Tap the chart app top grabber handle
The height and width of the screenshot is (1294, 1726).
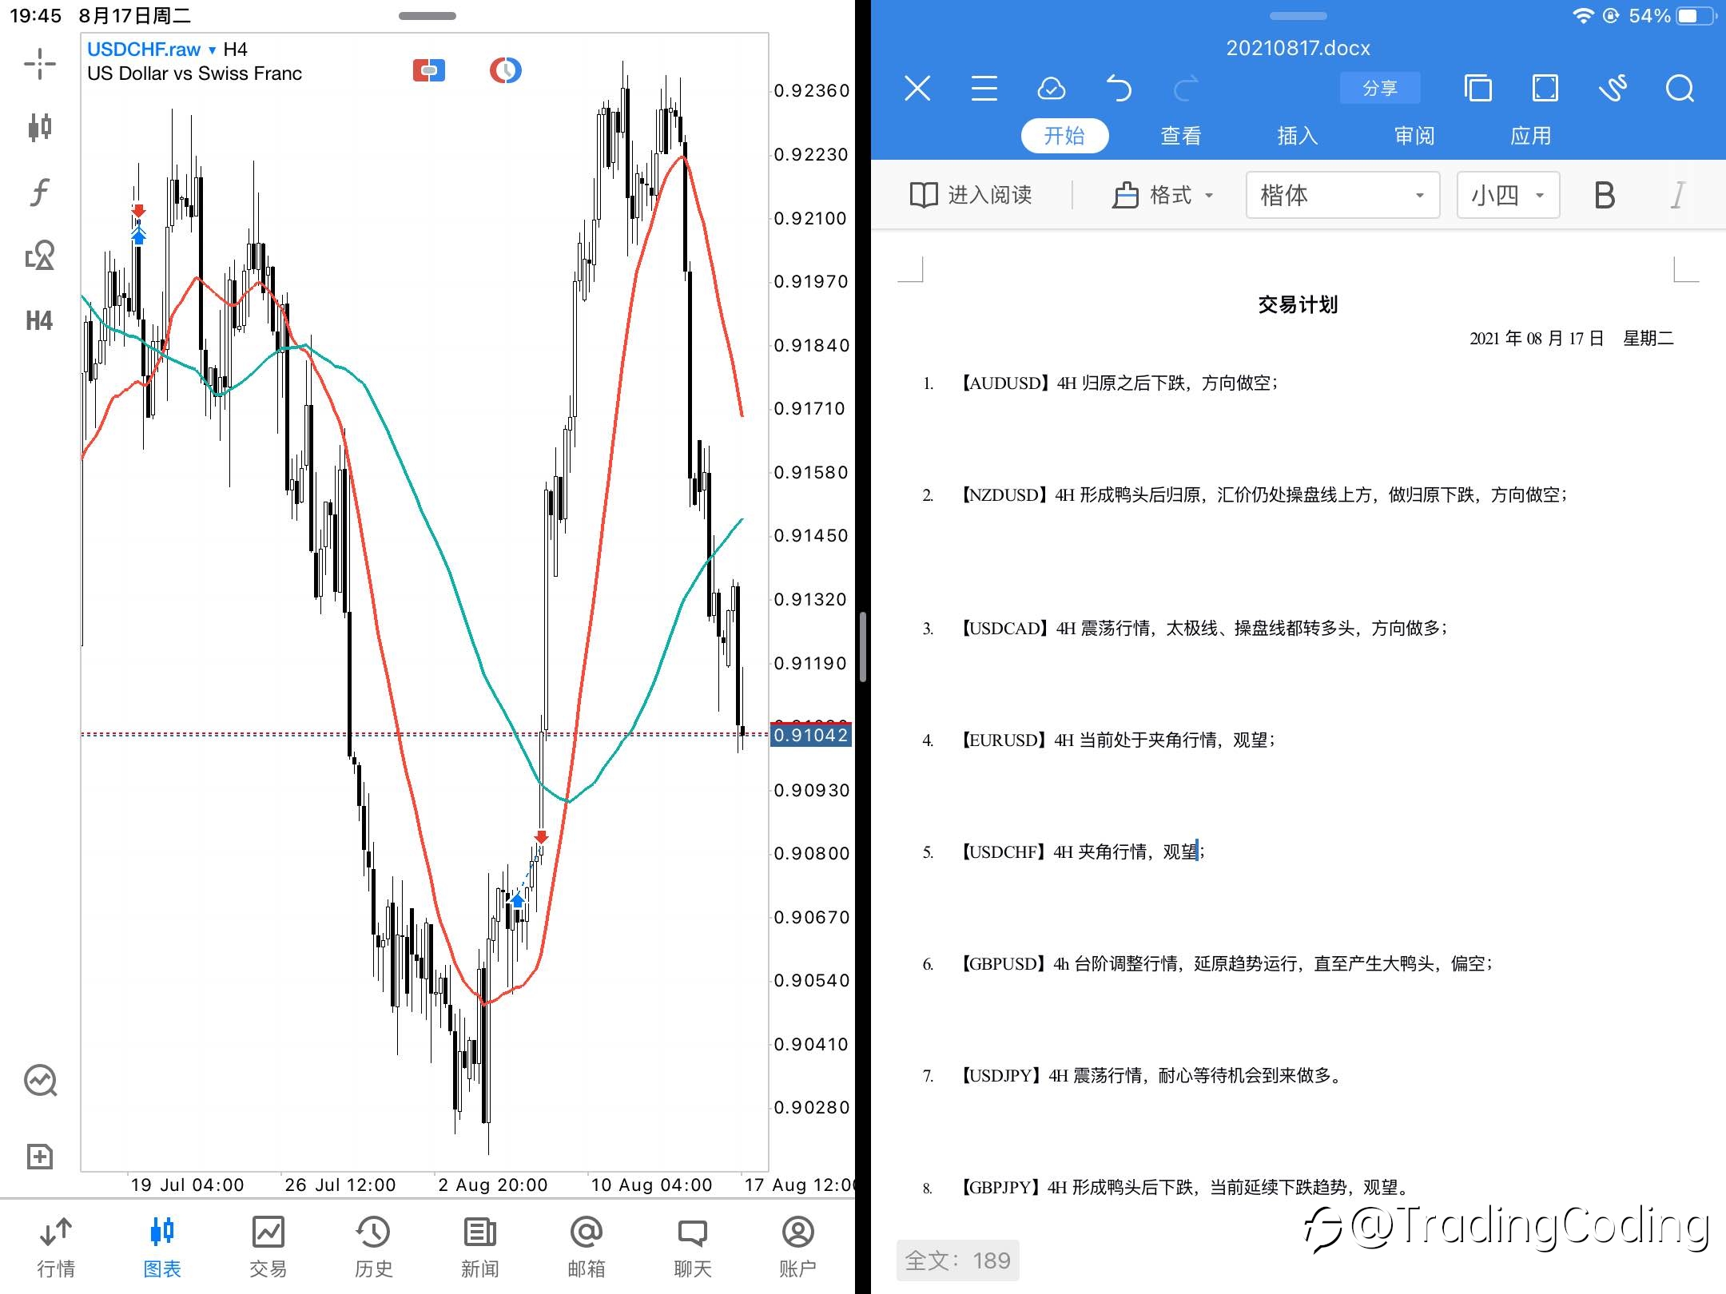pos(428,16)
